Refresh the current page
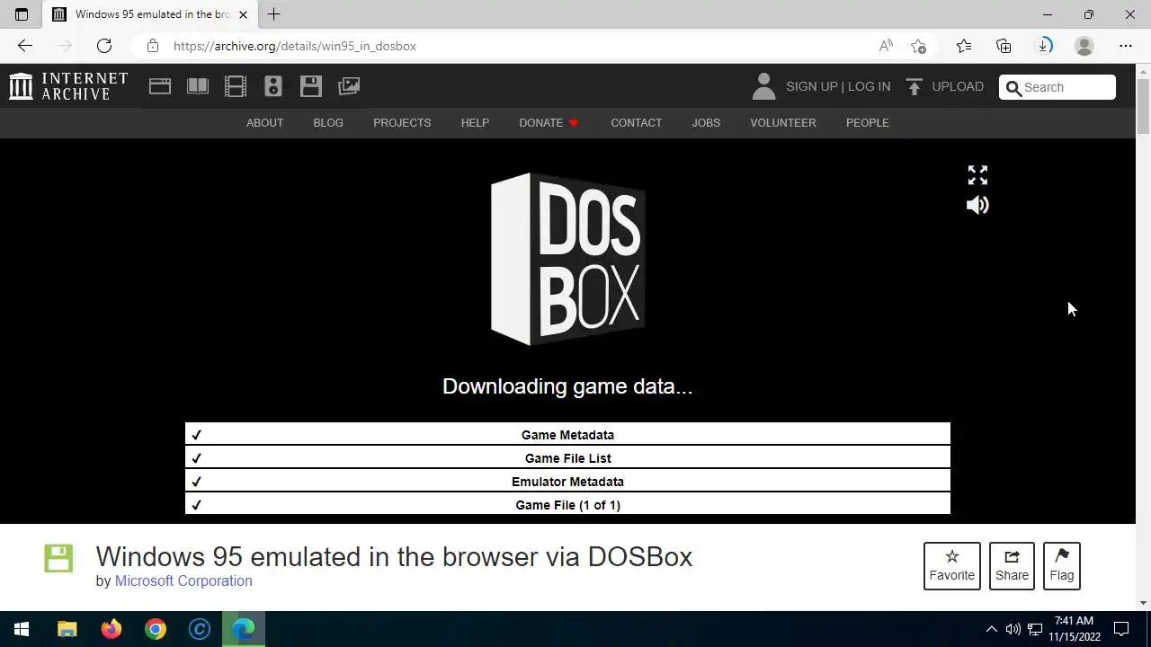This screenshot has width=1151, height=647. [104, 46]
